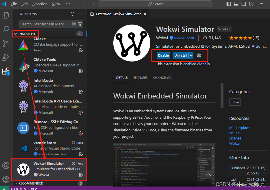Open the Issues resource link
This screenshot has width=270, height=190.
(x=234, y=133)
